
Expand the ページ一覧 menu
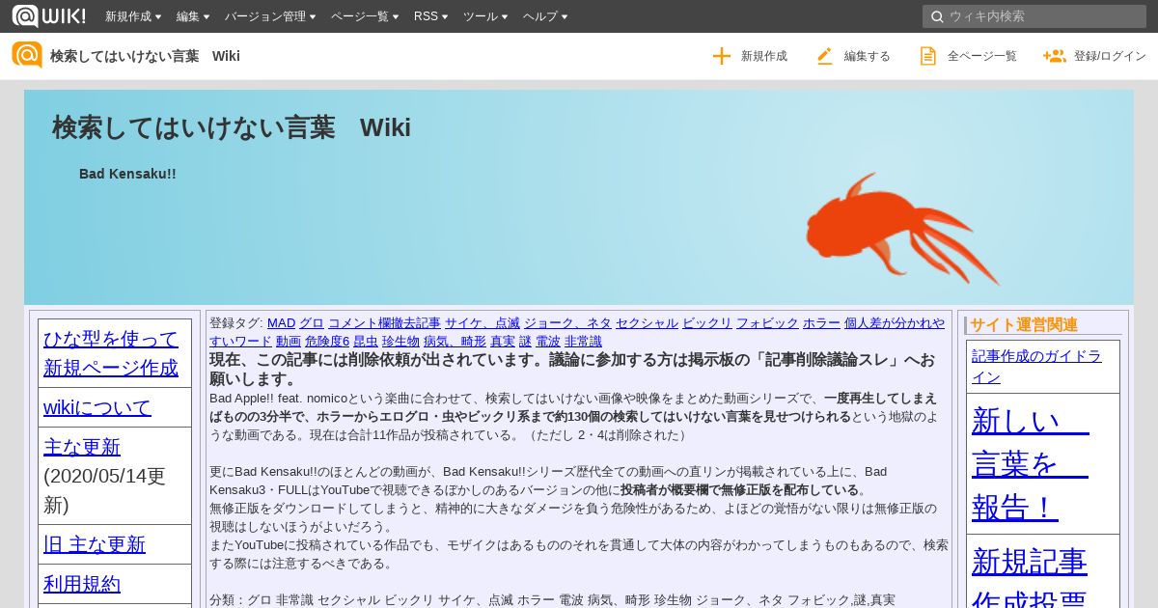coord(365,16)
